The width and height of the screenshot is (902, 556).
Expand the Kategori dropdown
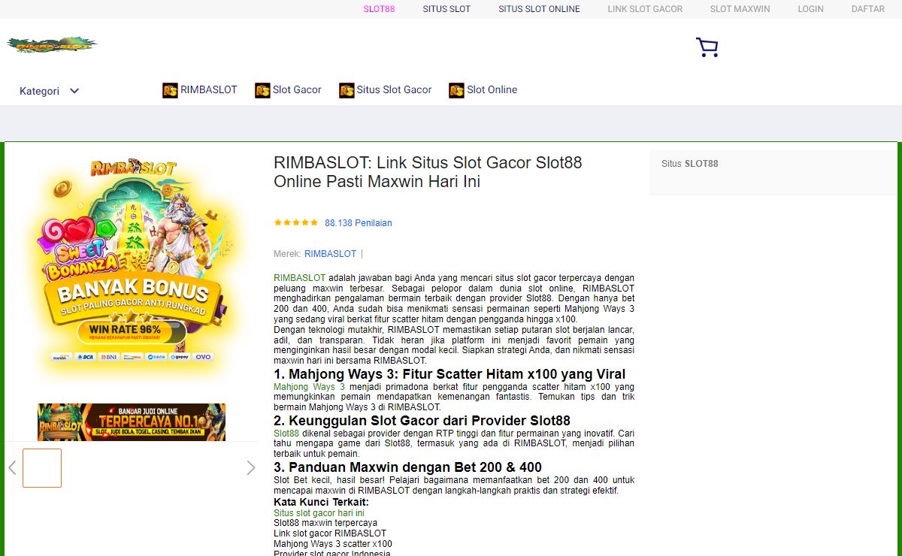pos(50,91)
